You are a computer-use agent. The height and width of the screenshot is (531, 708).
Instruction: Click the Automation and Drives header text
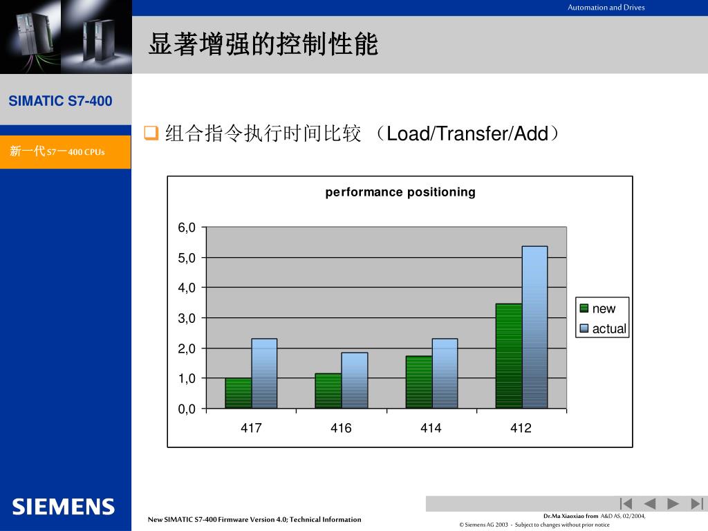coord(606,7)
